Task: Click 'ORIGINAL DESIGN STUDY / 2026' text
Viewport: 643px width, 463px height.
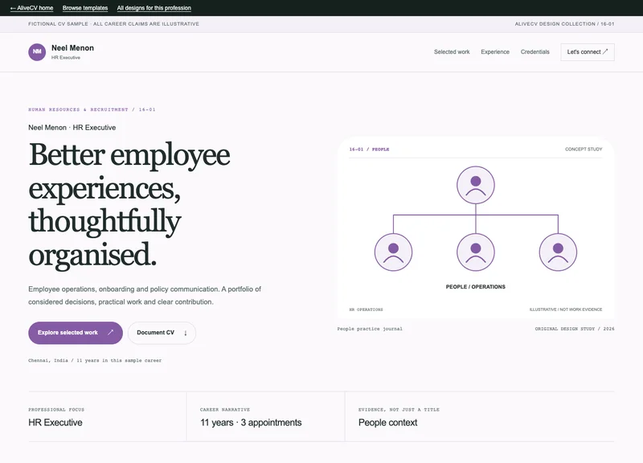Action: click(575, 329)
